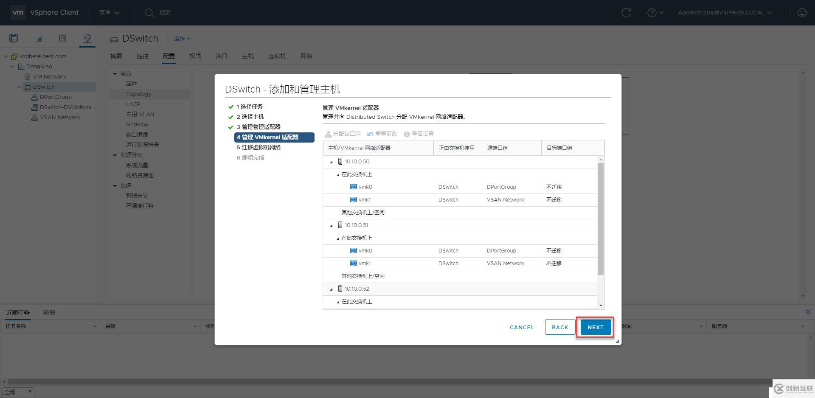Click the adapter table vertical scrollbar
This screenshot has height=398, width=815.
click(x=601, y=219)
